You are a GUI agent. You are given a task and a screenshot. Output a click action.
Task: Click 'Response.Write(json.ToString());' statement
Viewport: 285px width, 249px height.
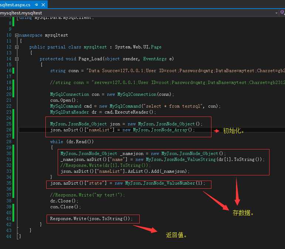[x=91, y=218]
